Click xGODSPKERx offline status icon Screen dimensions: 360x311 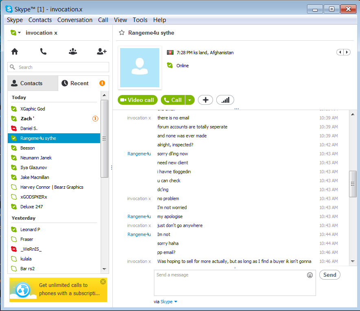(x=14, y=197)
